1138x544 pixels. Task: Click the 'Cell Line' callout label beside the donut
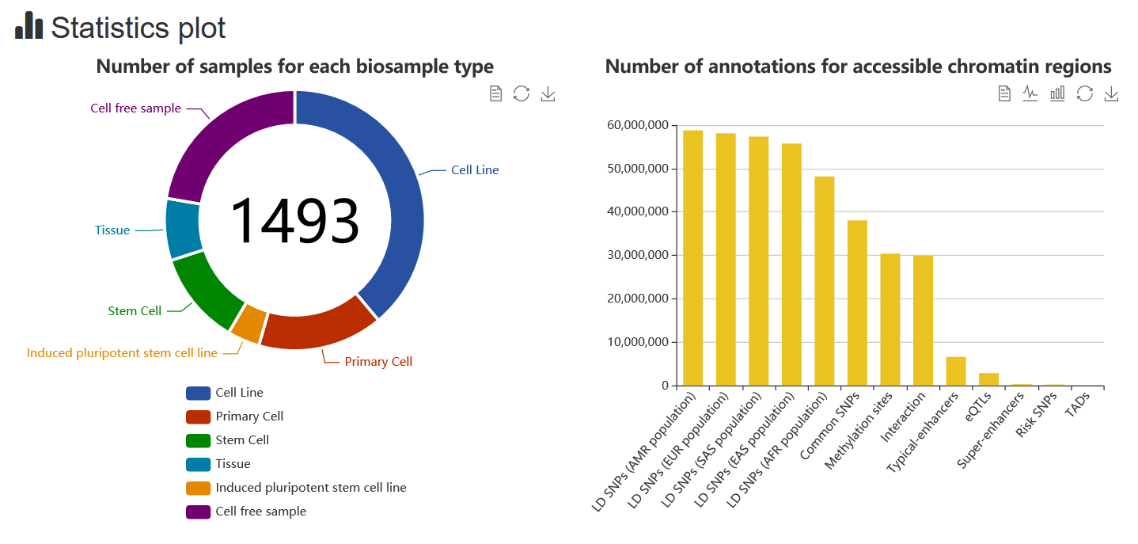click(x=475, y=170)
